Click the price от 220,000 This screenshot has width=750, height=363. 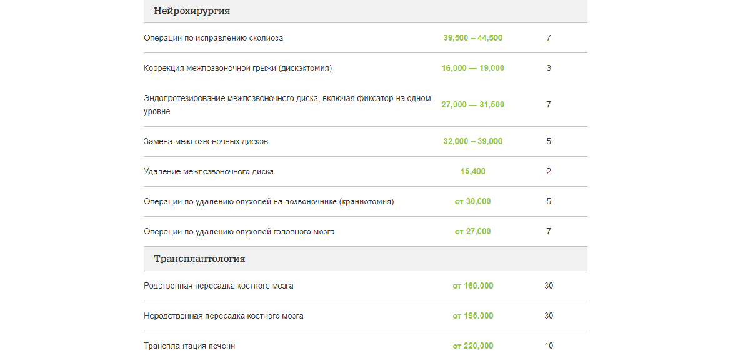[x=472, y=346]
